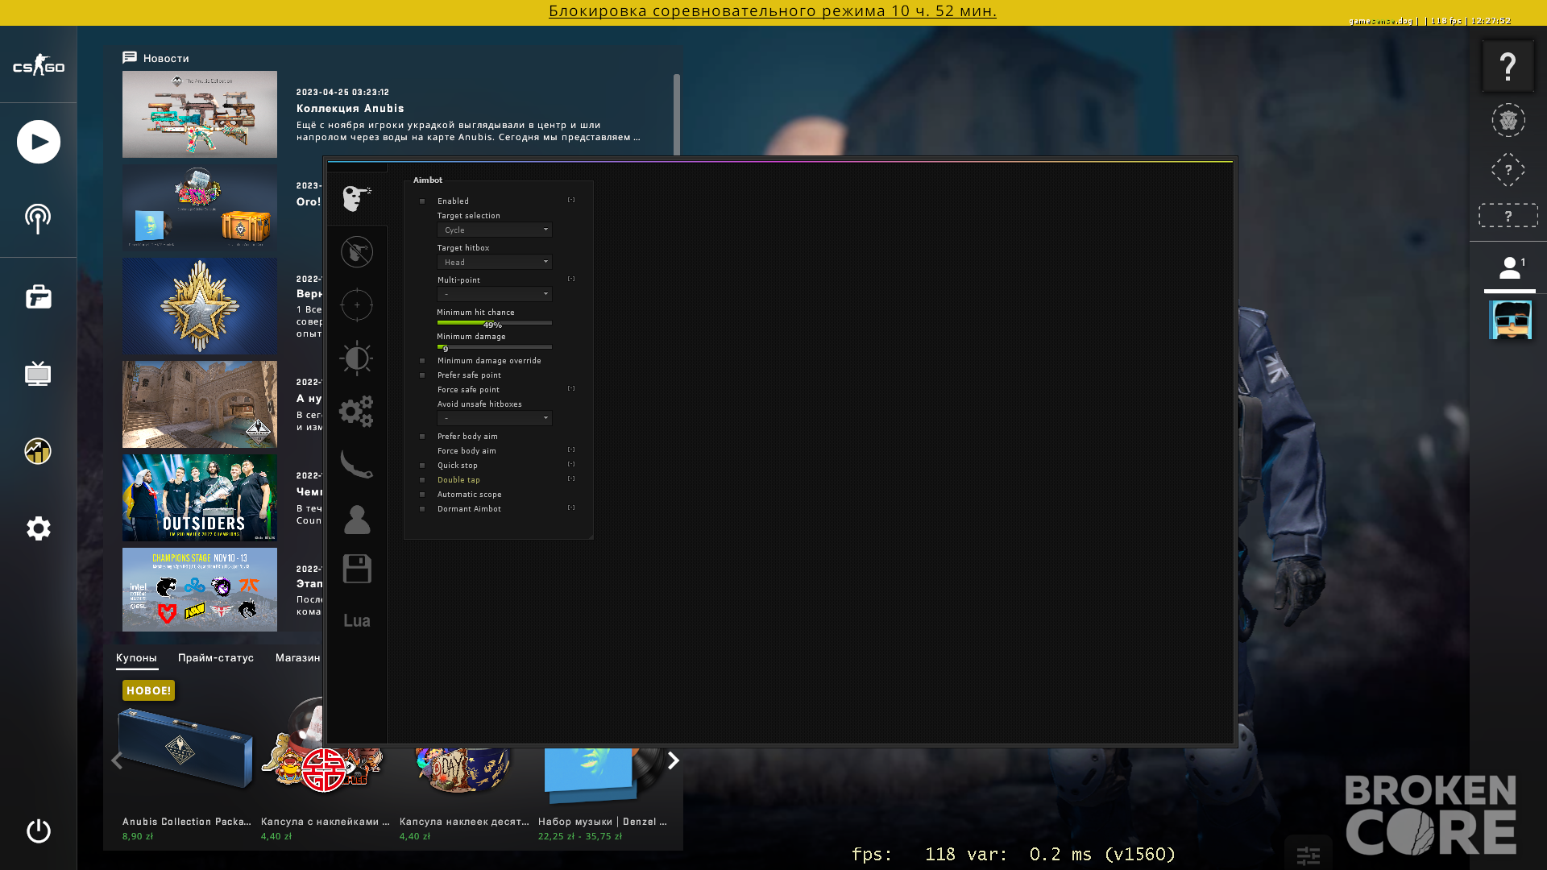
Task: Open the Avoid unsafe hitboxes dropdown
Action: pyautogui.click(x=495, y=418)
